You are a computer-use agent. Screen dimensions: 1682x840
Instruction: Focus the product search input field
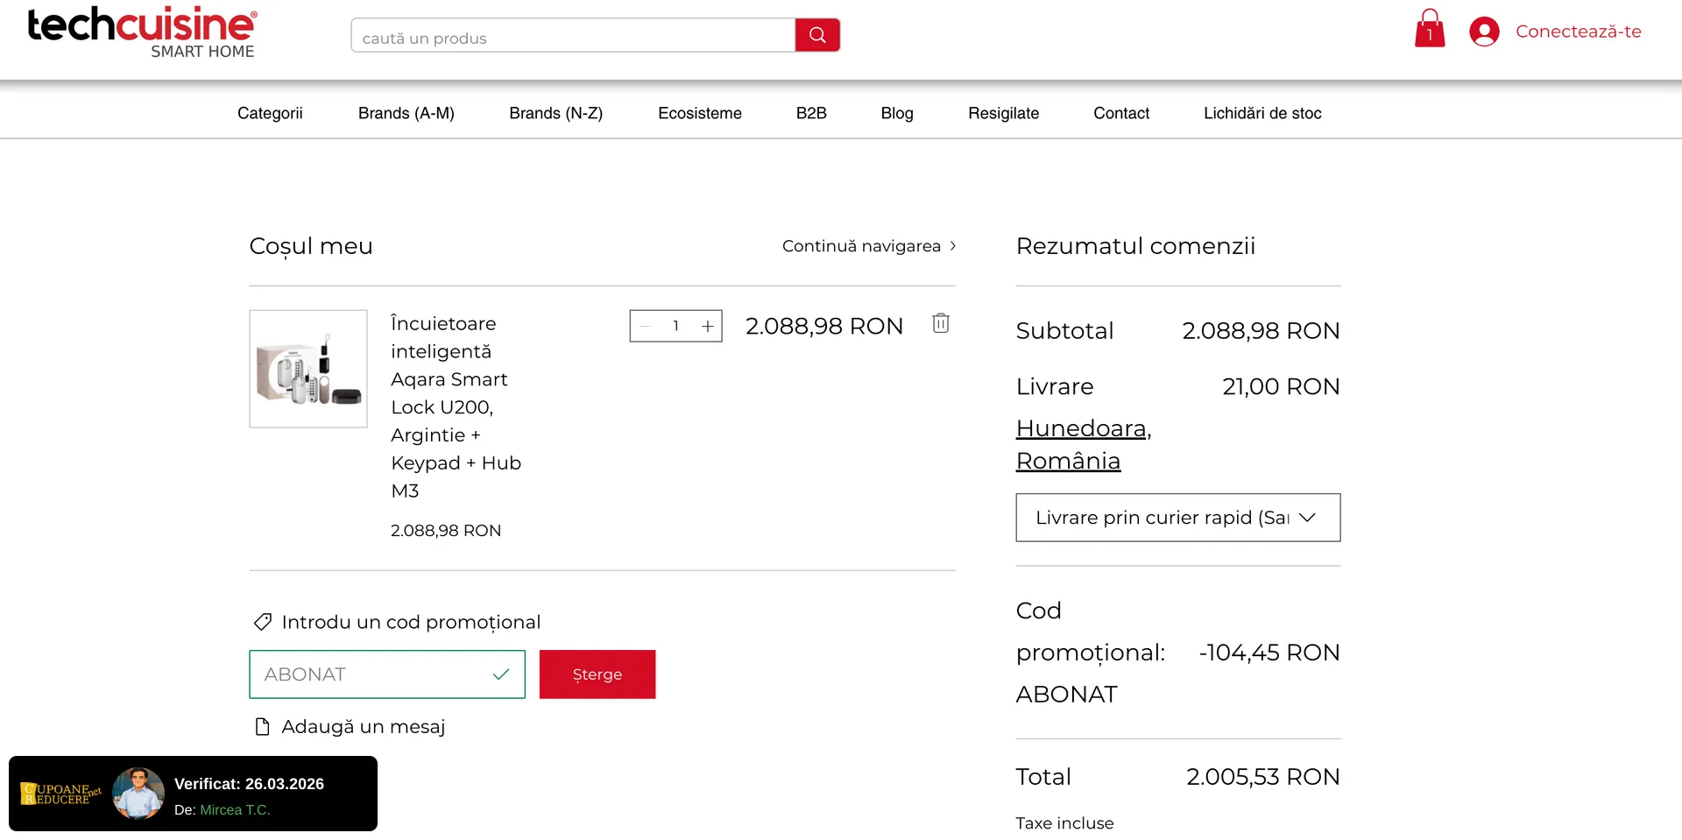point(573,37)
